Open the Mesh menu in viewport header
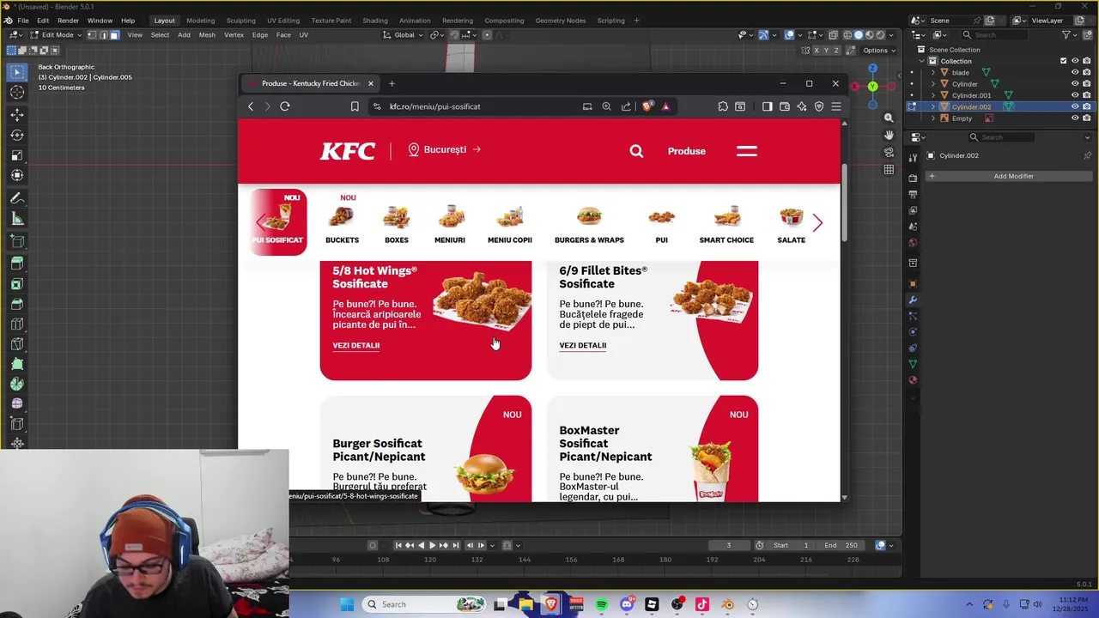This screenshot has width=1099, height=618. click(x=207, y=35)
